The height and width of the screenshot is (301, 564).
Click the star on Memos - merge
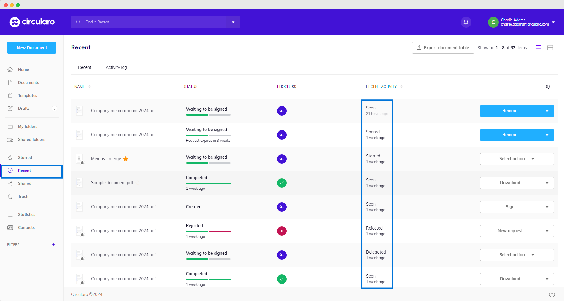[x=126, y=159]
